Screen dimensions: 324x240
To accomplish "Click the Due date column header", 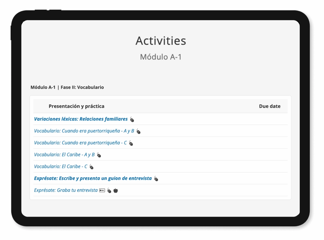I will (270, 106).
